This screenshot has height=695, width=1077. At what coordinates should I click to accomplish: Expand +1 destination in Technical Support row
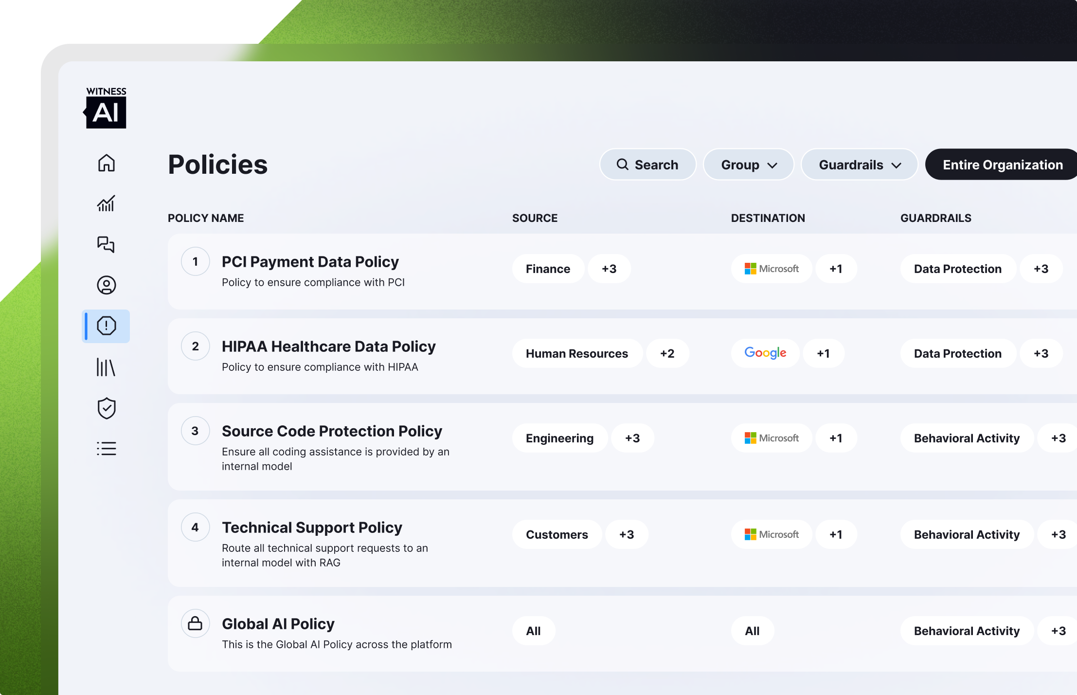tap(836, 534)
